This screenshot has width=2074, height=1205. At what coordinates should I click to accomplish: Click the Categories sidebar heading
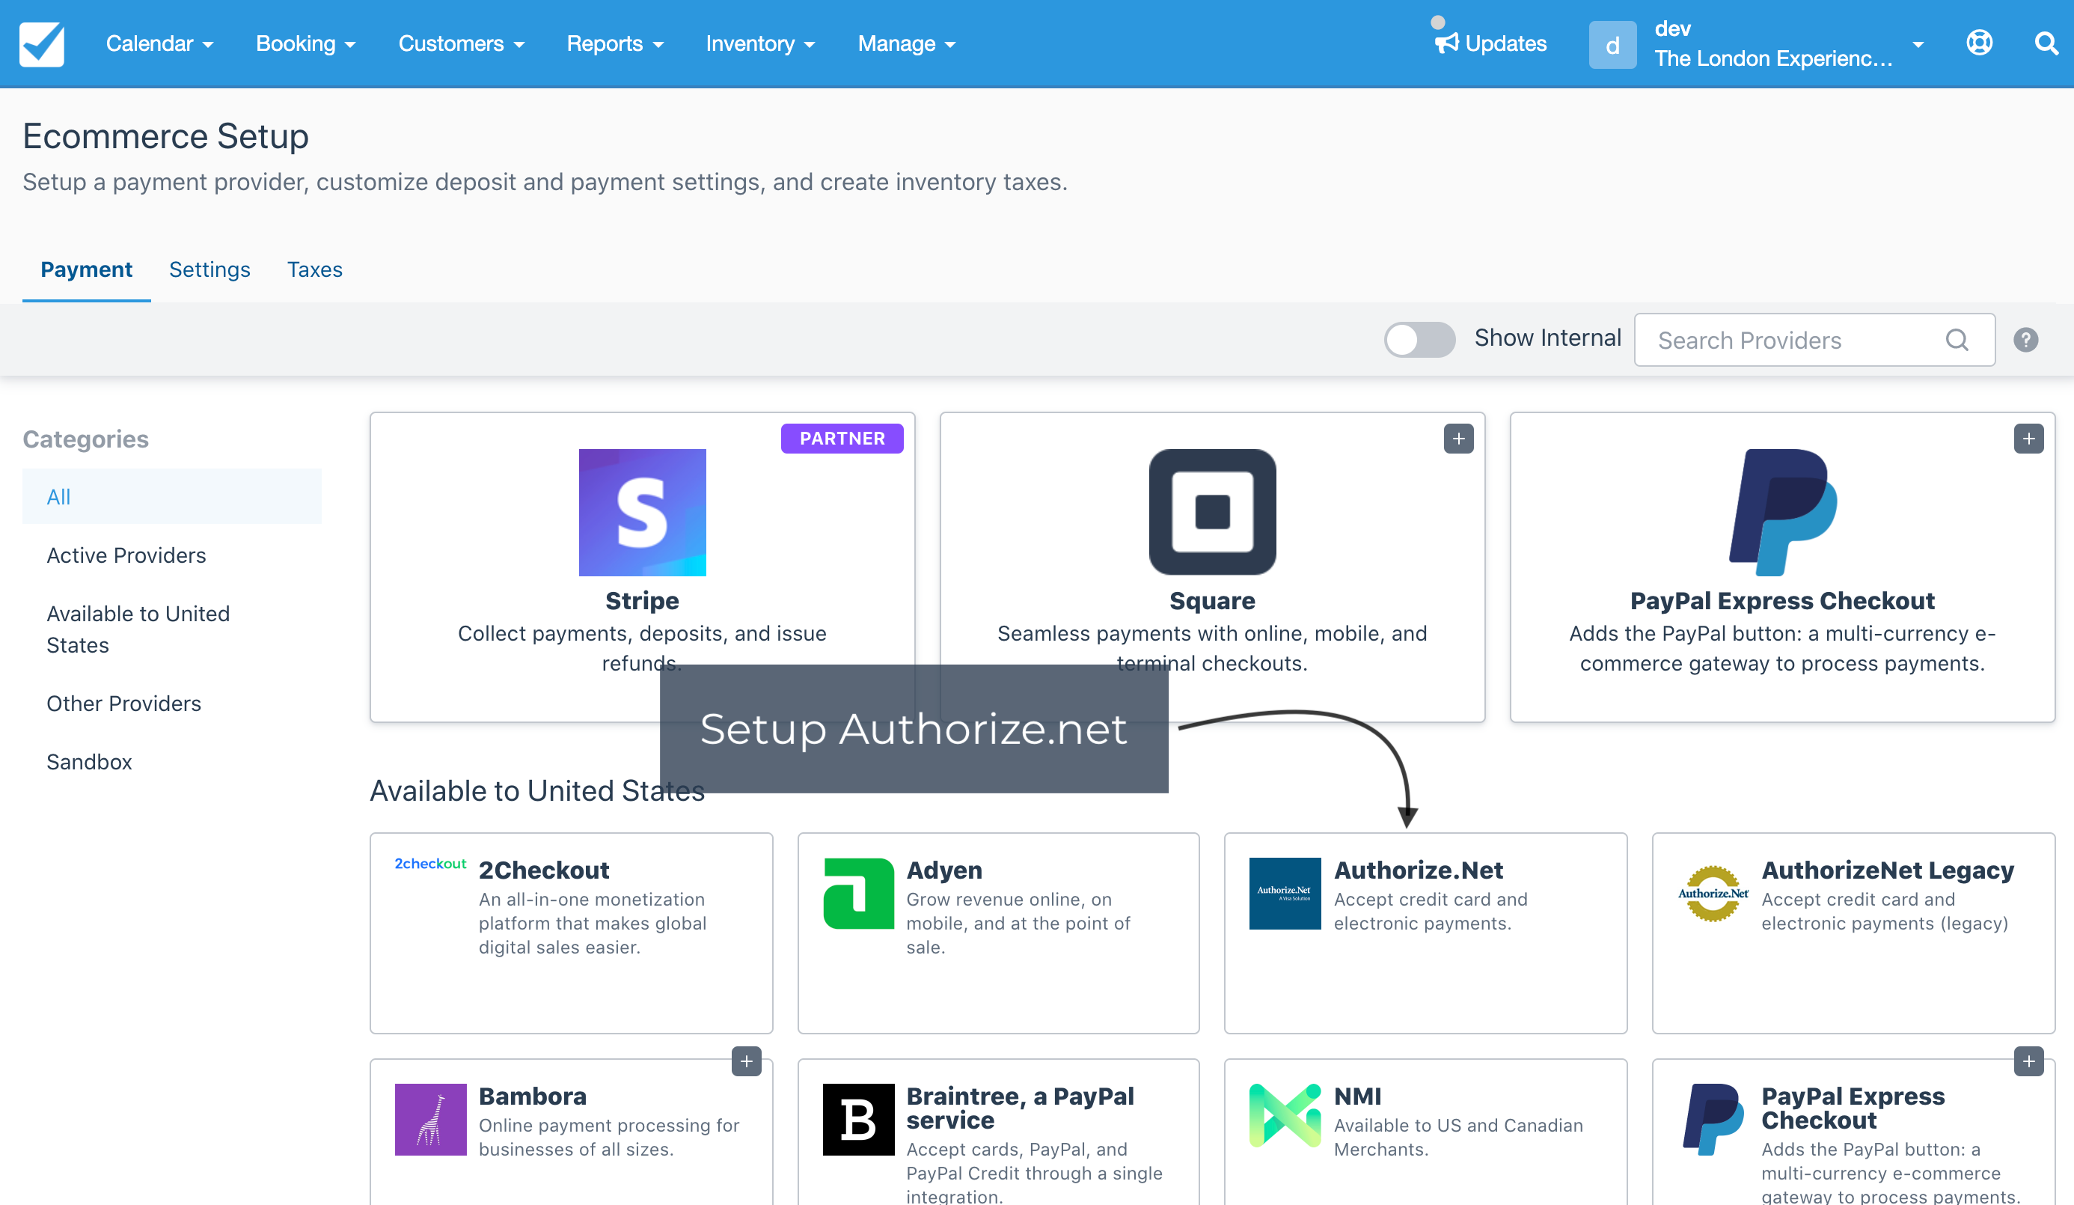point(85,439)
